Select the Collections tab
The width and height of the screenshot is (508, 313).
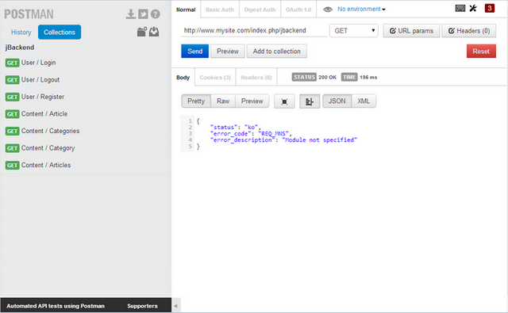pos(60,32)
